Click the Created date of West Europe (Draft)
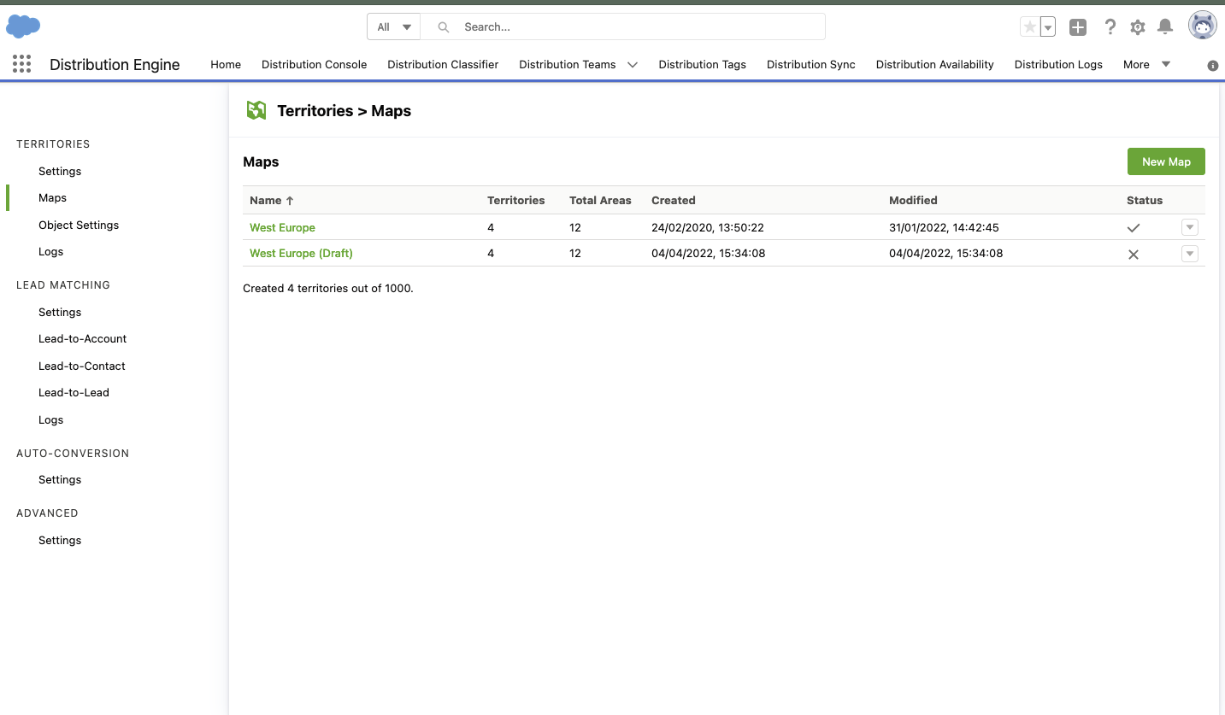 708,254
